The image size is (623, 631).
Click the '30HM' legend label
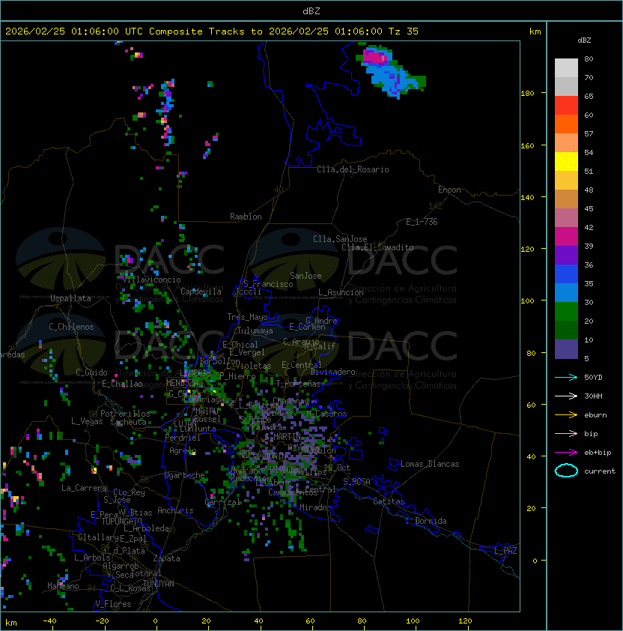(593, 396)
